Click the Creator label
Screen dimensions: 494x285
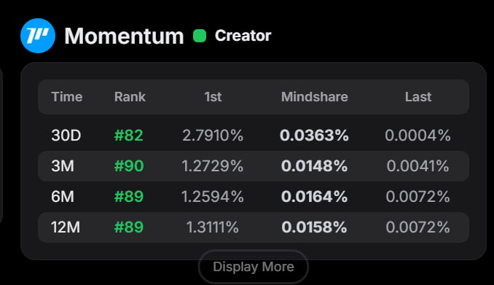click(x=243, y=36)
